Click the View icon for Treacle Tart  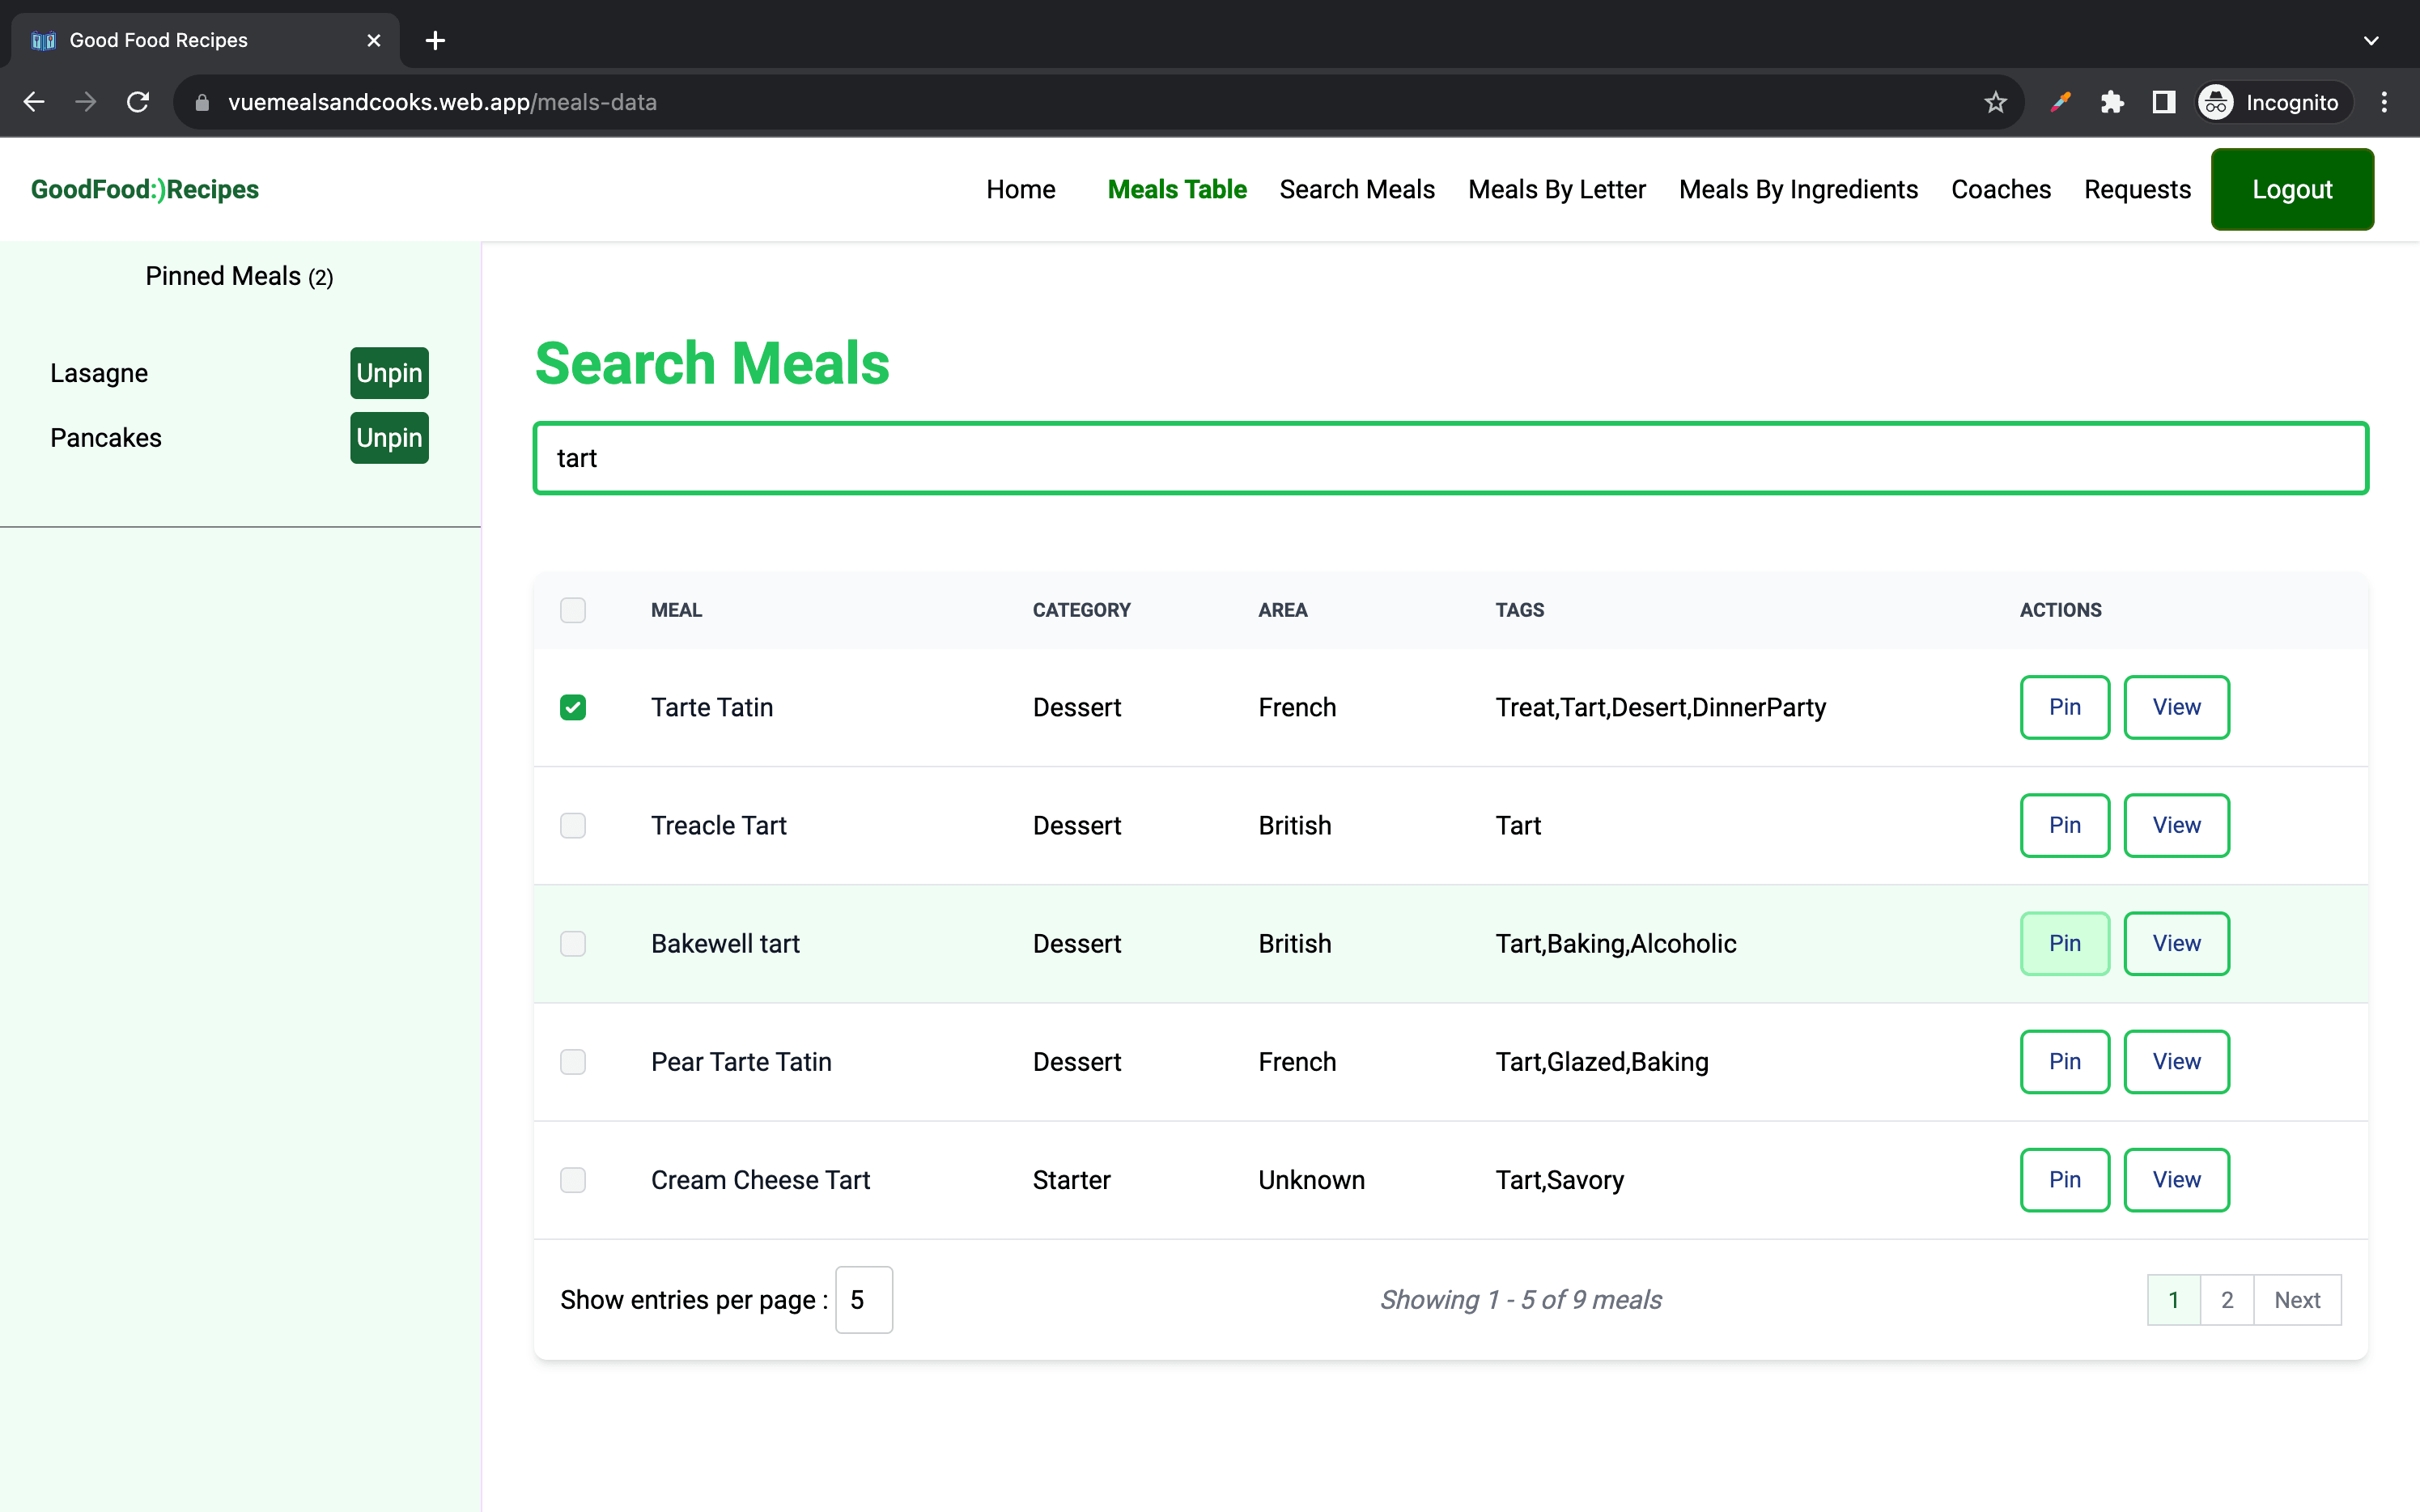click(2176, 824)
